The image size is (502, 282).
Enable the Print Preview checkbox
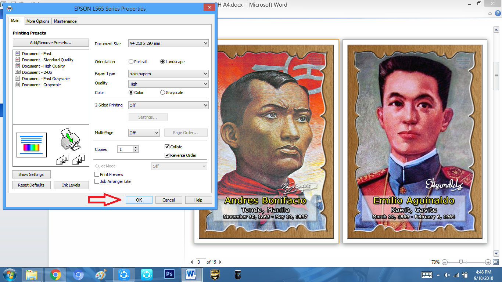(x=97, y=174)
